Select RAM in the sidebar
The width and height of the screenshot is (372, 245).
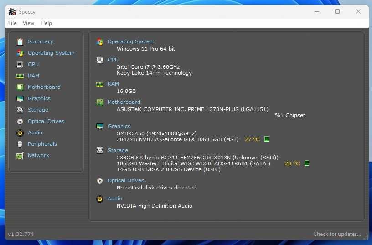click(33, 76)
